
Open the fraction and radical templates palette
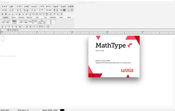pos(12,10)
